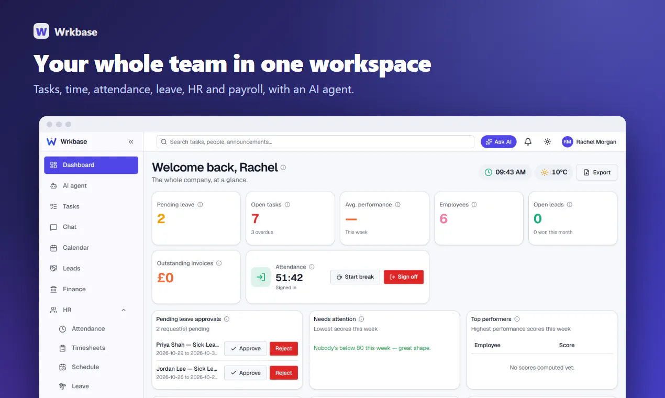
Task: Approve Jordan Lee's sick leave
Action: click(246, 373)
